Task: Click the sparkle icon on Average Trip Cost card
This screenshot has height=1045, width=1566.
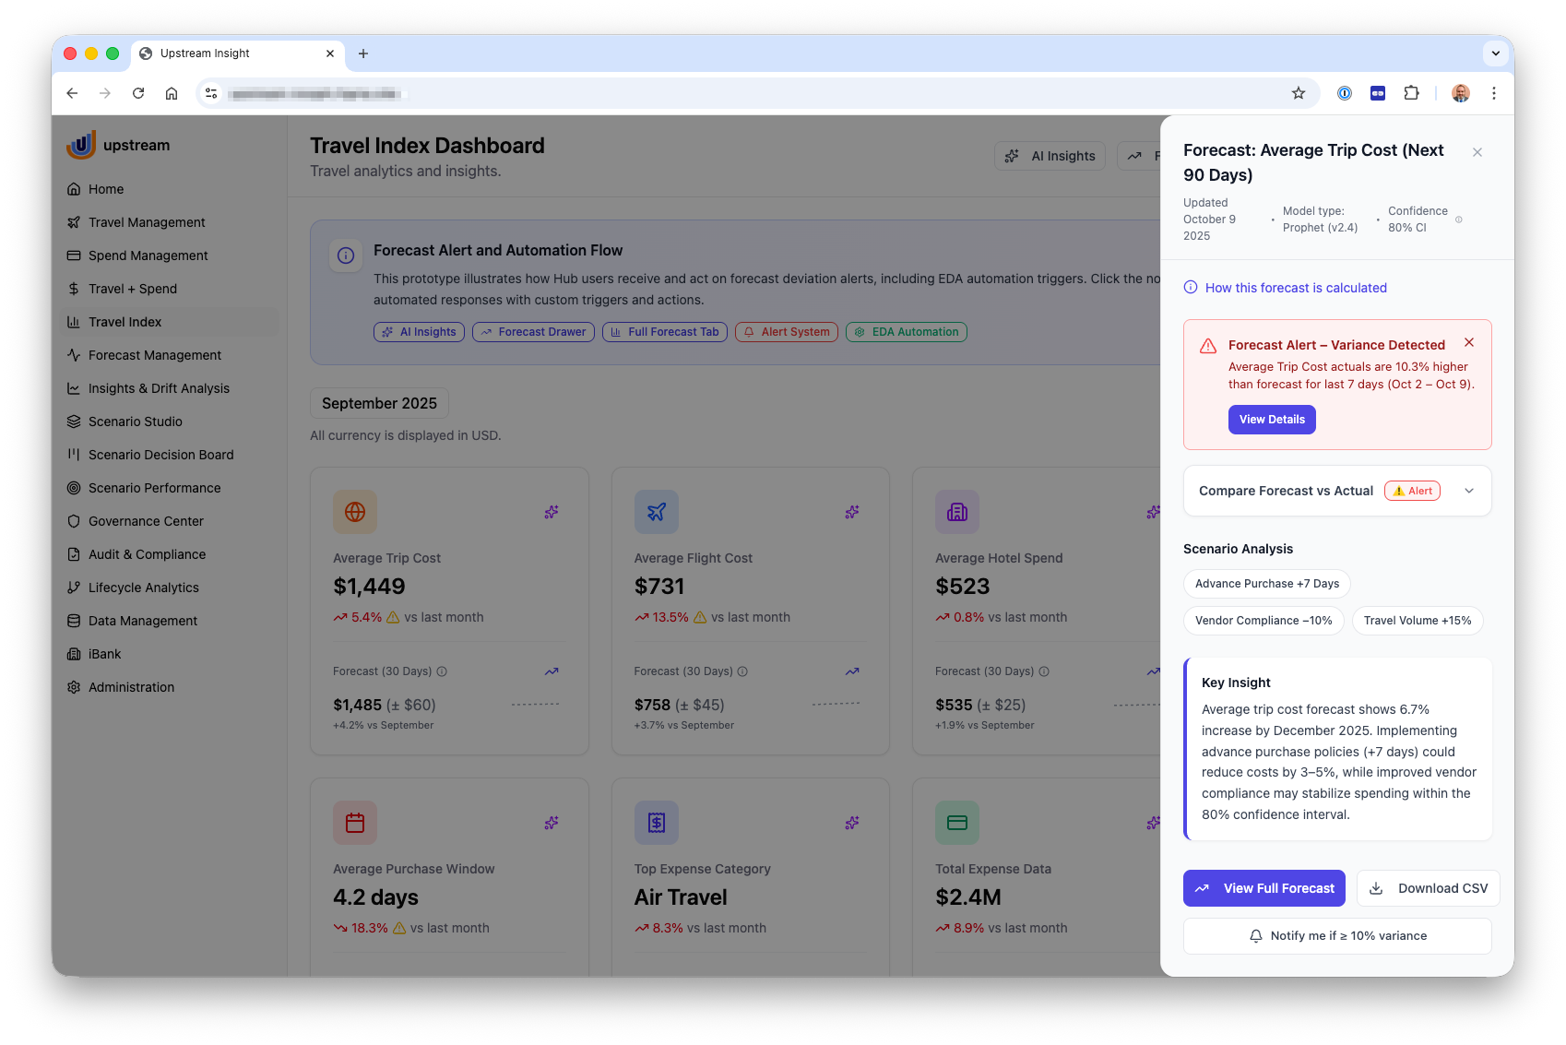Action: [552, 512]
